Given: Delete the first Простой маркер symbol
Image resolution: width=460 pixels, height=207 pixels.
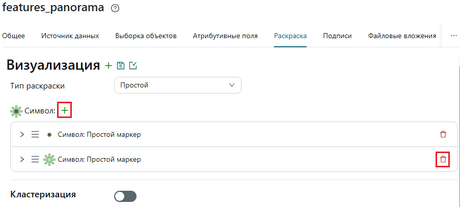Looking at the screenshot, I should pyautogui.click(x=443, y=134).
